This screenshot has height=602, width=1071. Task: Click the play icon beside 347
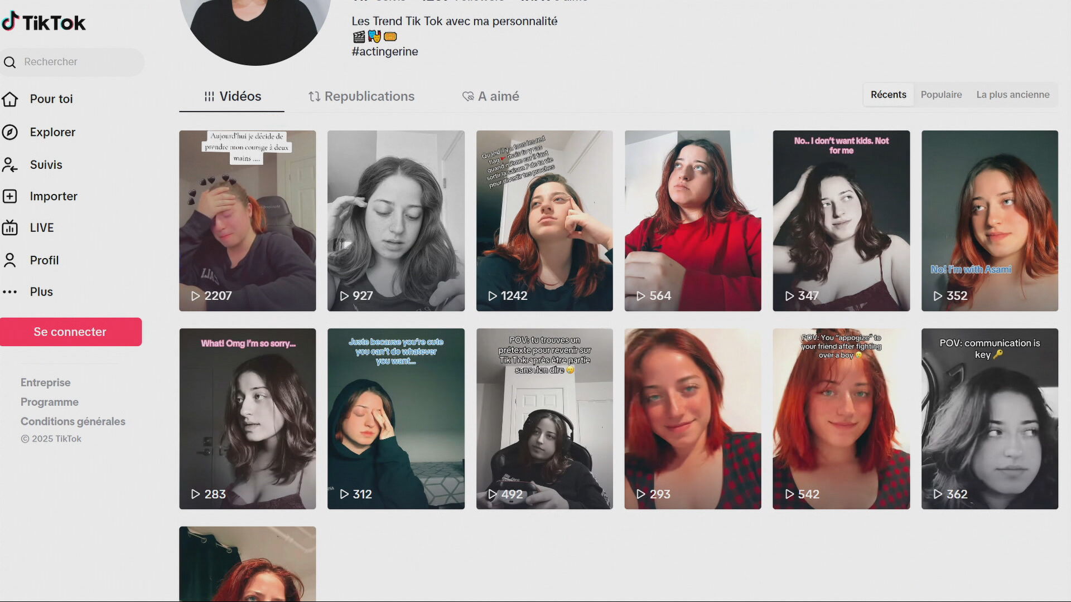789,296
